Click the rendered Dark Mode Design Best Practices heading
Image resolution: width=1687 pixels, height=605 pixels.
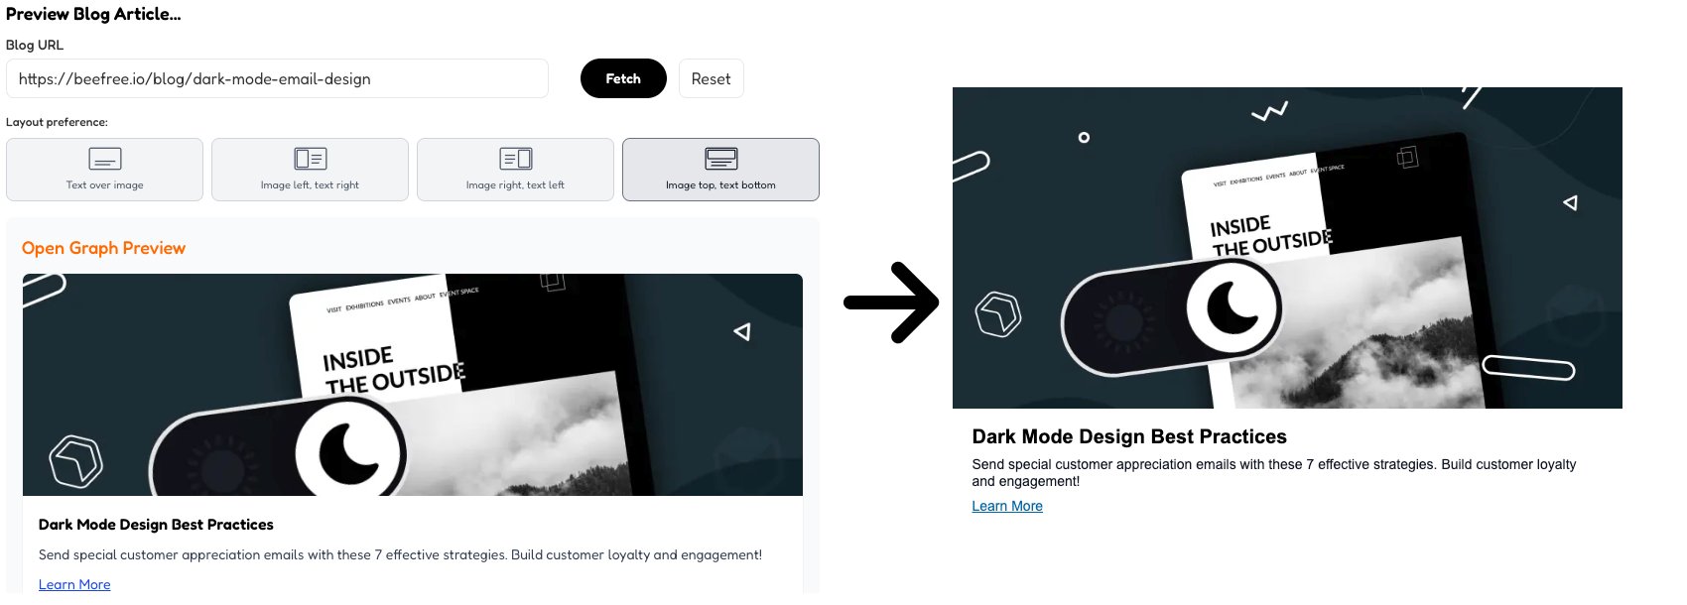1129,436
